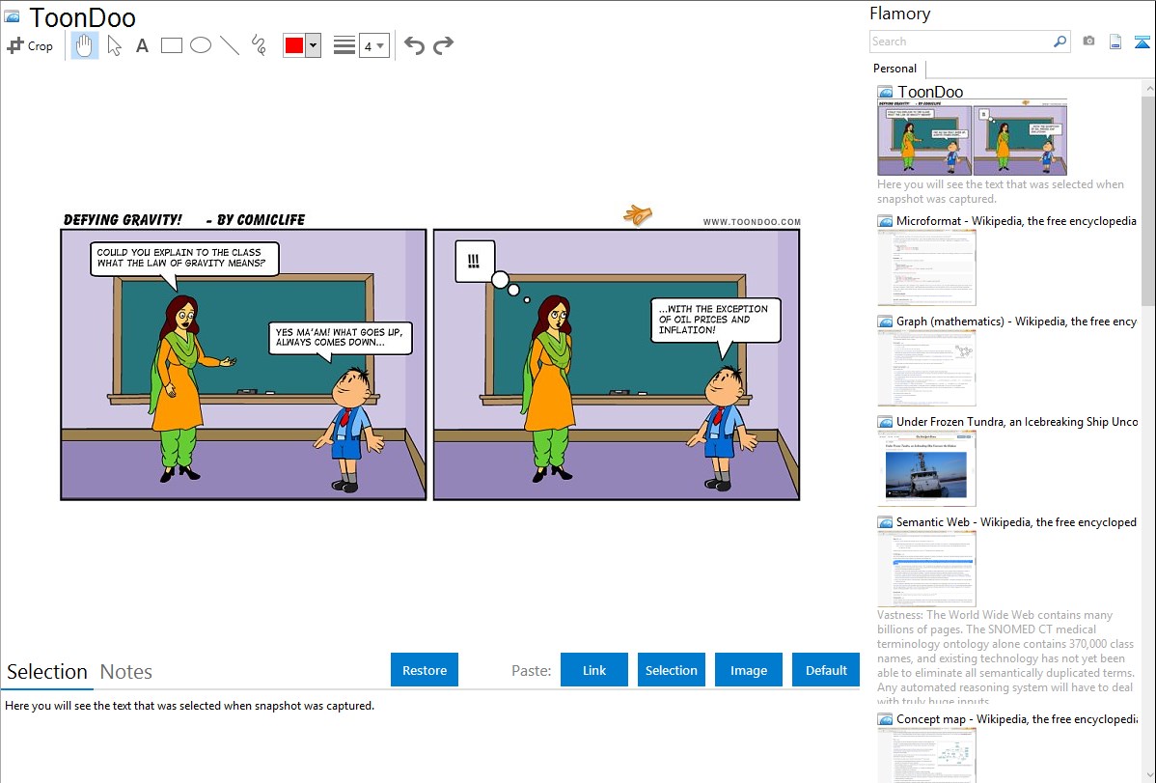Choose the arrow pointer selection tool
The width and height of the screenshot is (1156, 783).
tap(114, 45)
